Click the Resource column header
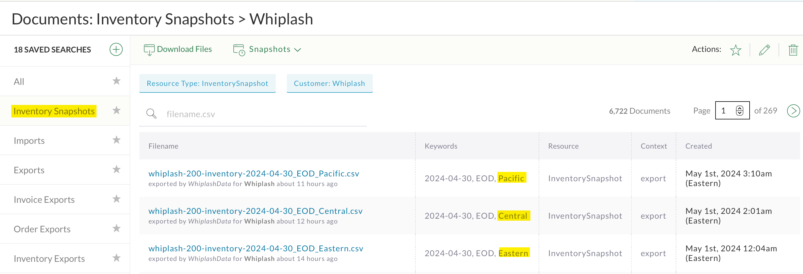 563,146
